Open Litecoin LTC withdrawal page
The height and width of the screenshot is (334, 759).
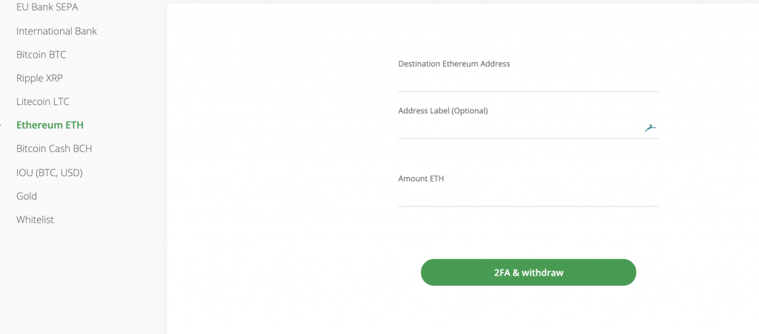(x=42, y=101)
